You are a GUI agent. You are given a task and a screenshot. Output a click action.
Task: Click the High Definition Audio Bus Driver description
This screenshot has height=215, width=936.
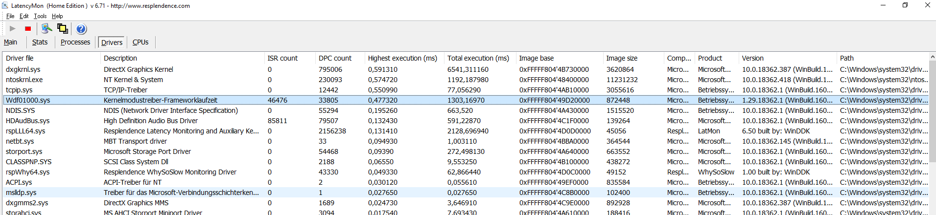pyautogui.click(x=151, y=121)
